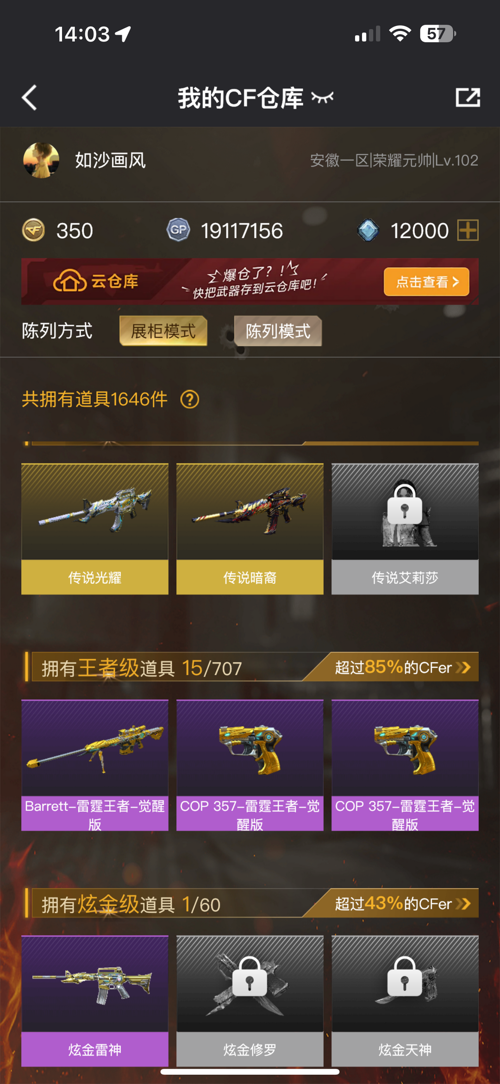Screen dimensions: 500x1084
Task: Tap the GP coin icon
Action: 178,230
